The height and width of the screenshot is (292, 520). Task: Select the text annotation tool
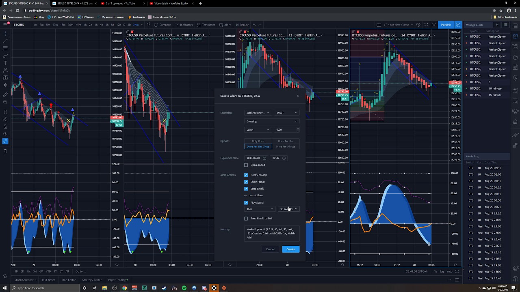tap(5, 62)
